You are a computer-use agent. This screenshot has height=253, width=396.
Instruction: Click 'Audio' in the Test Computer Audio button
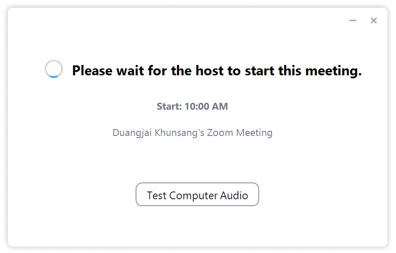point(234,195)
